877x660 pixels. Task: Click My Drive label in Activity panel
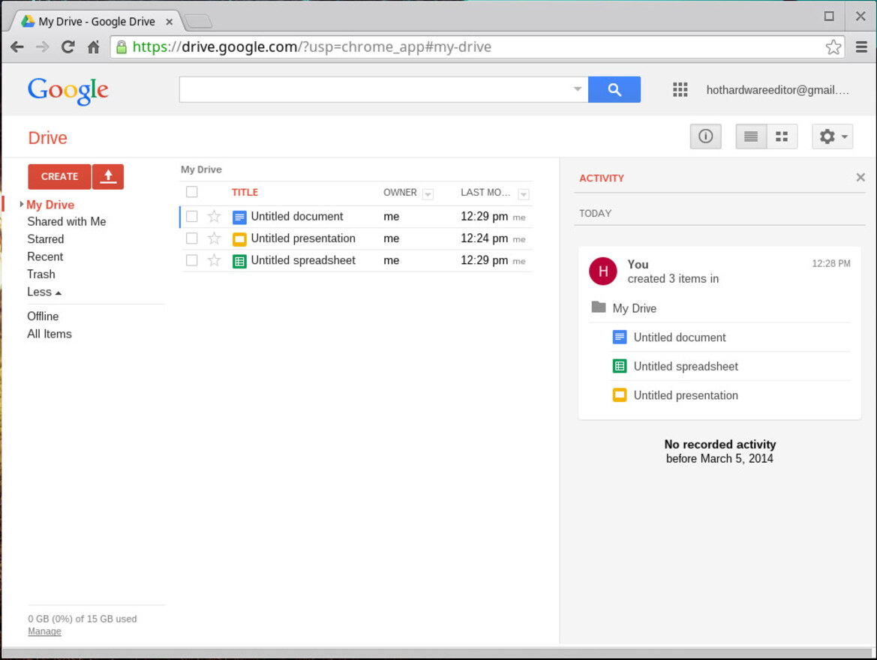(634, 308)
